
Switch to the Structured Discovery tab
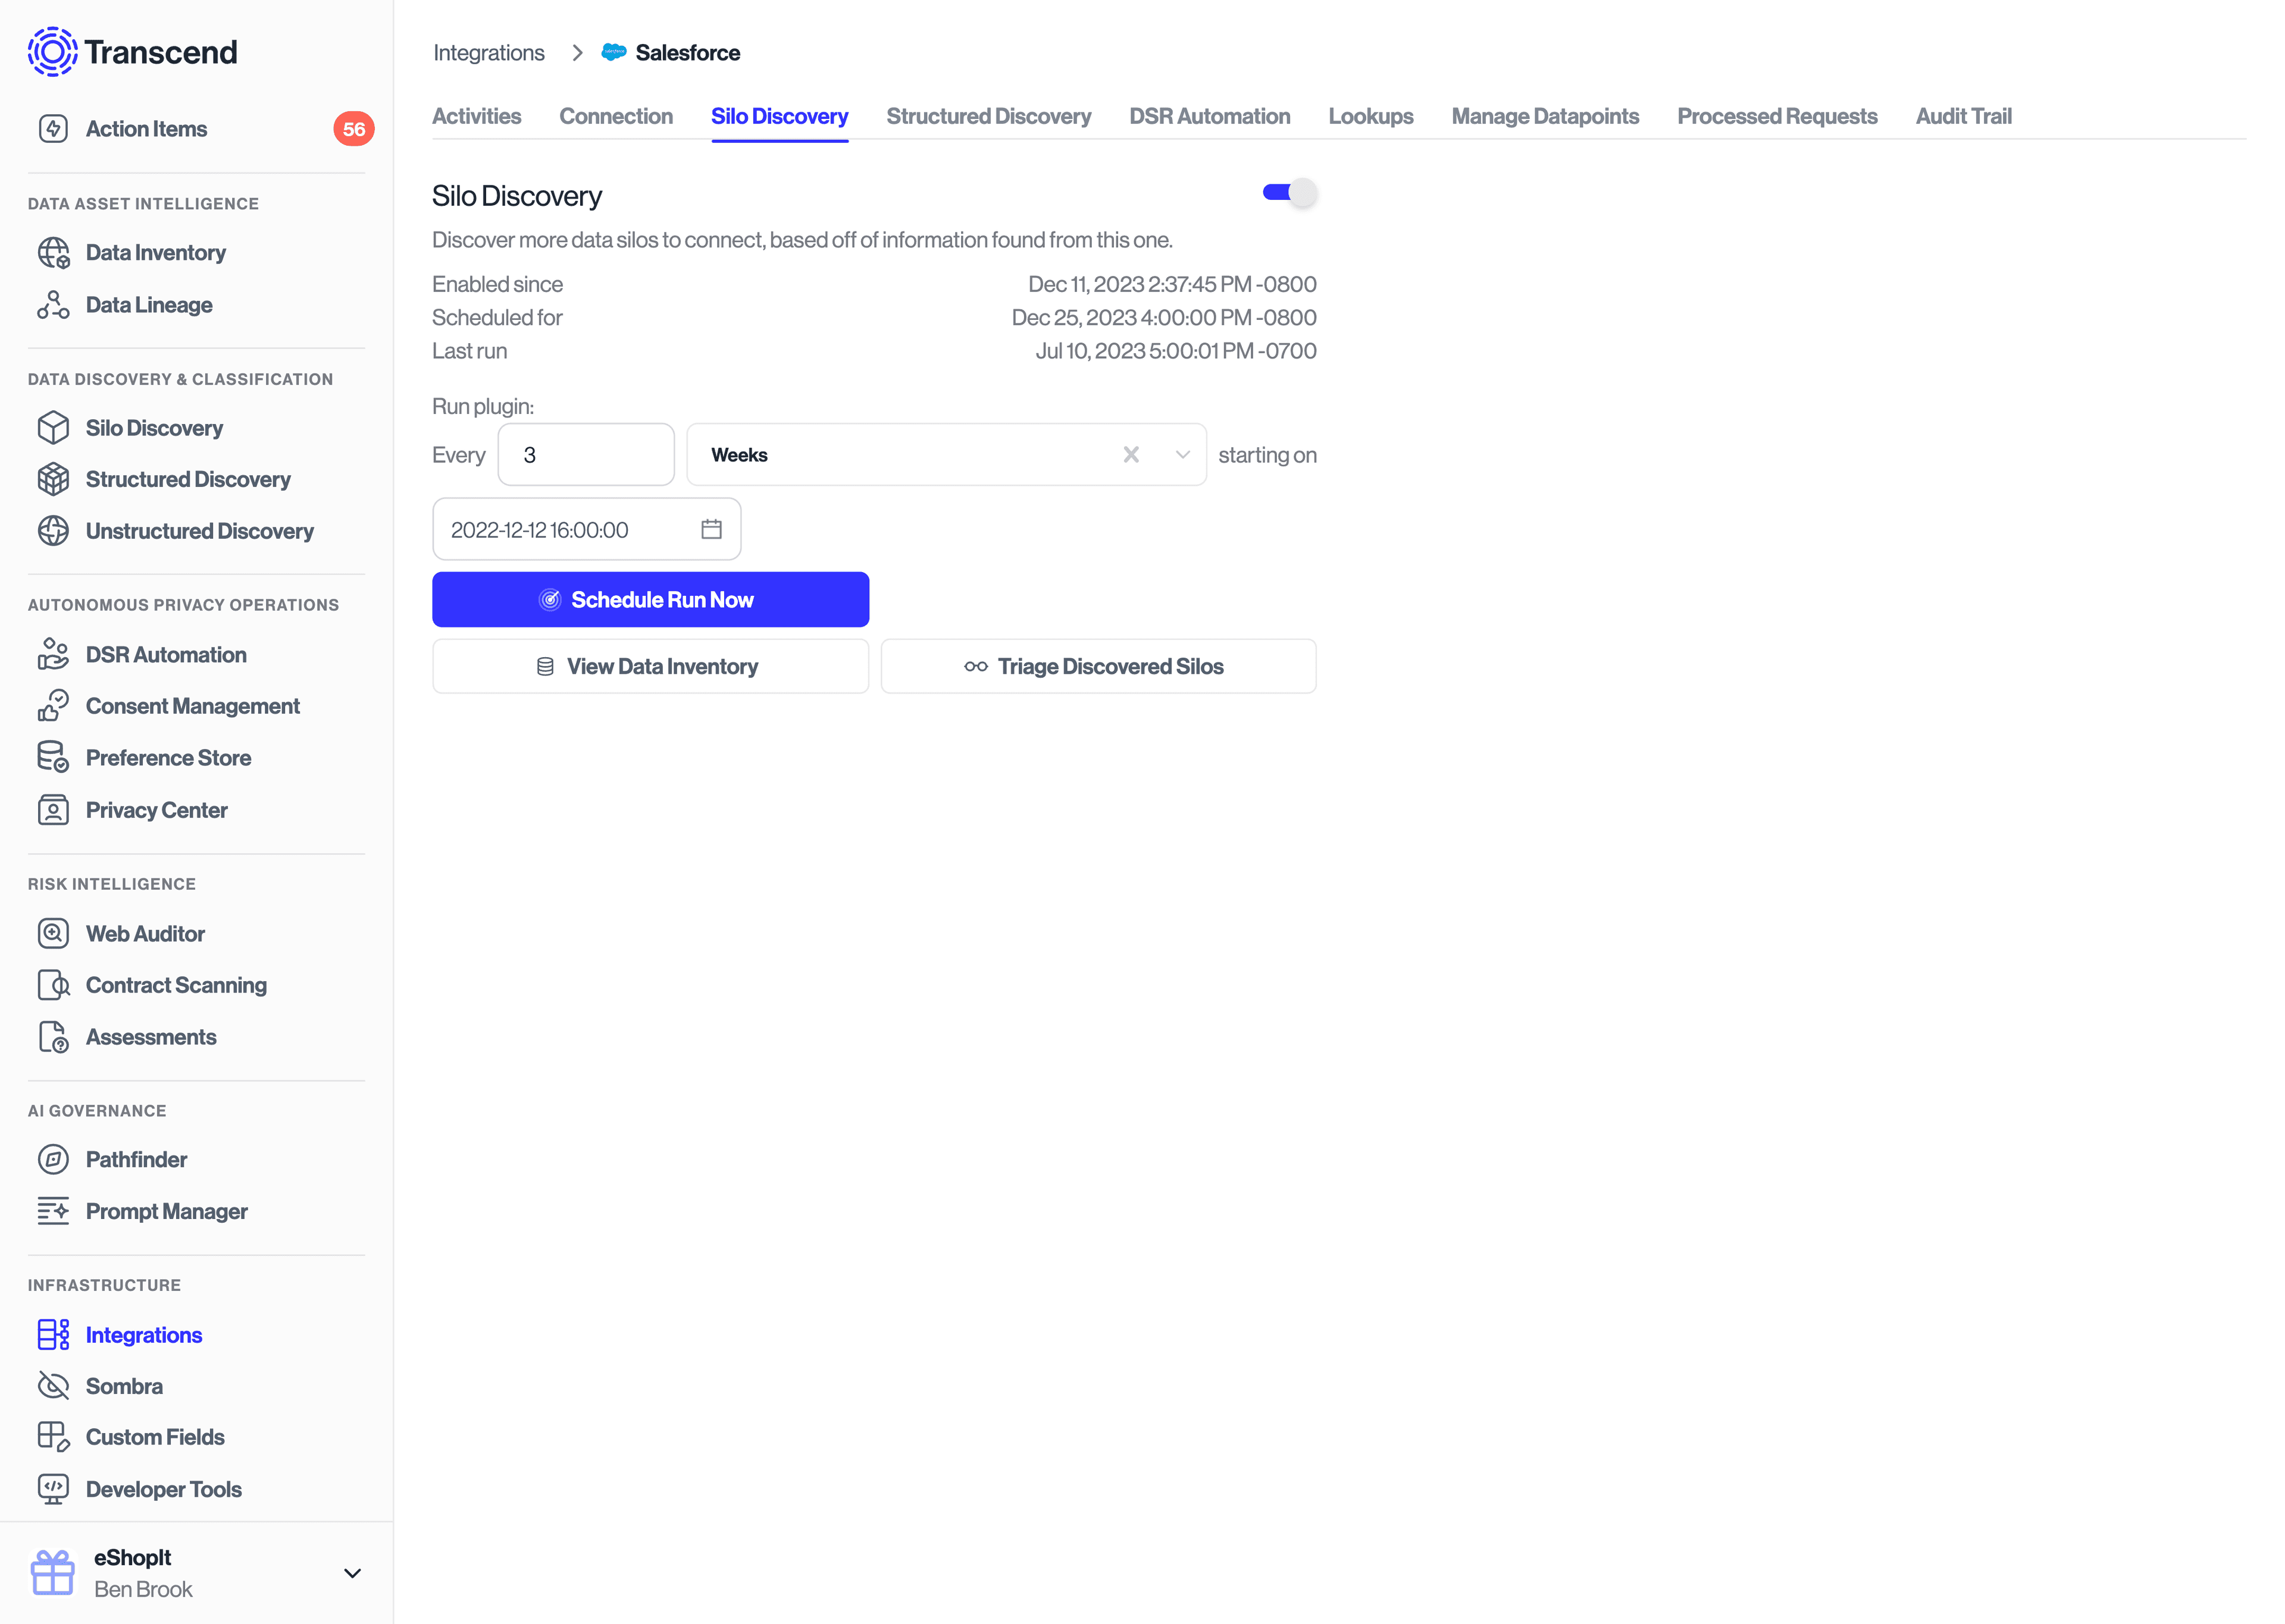pos(988,116)
